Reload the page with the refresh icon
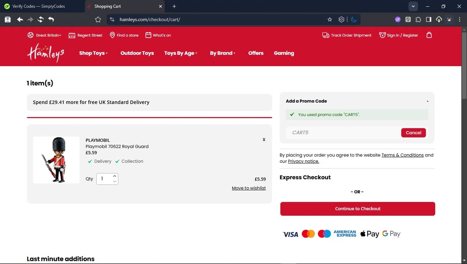This screenshot has width=467, height=264. click(x=40, y=19)
